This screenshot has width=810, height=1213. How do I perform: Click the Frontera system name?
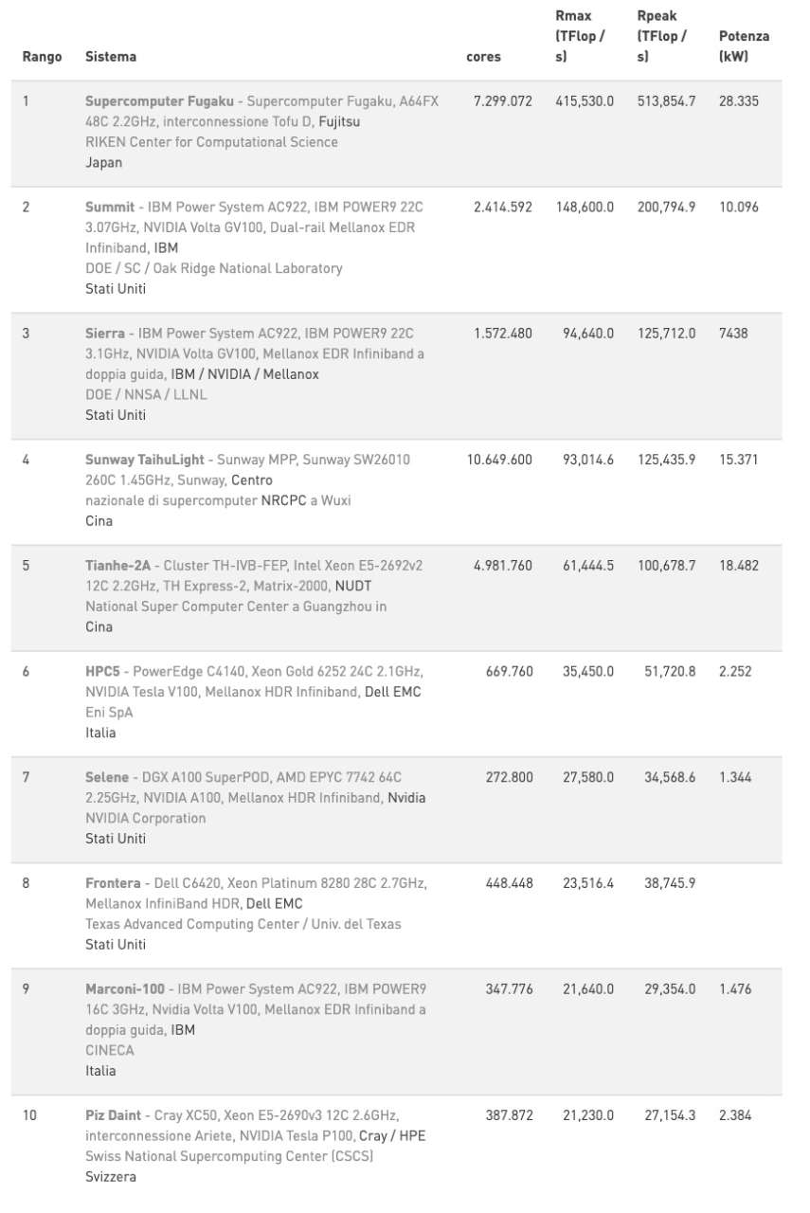click(113, 883)
